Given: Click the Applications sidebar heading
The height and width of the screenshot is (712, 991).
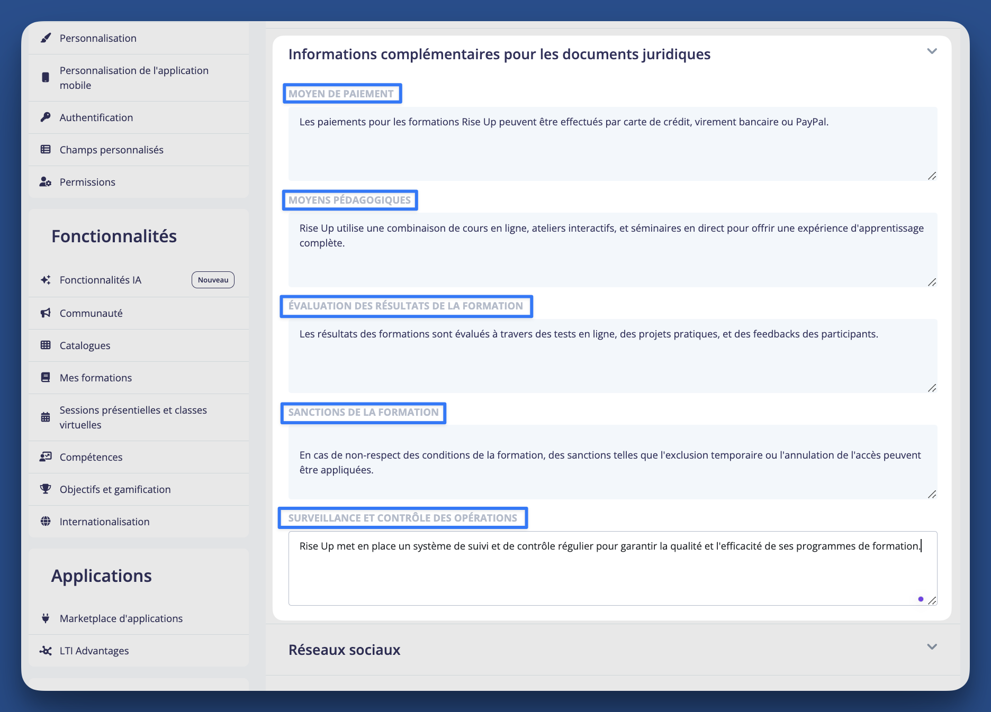Looking at the screenshot, I should click(x=102, y=576).
